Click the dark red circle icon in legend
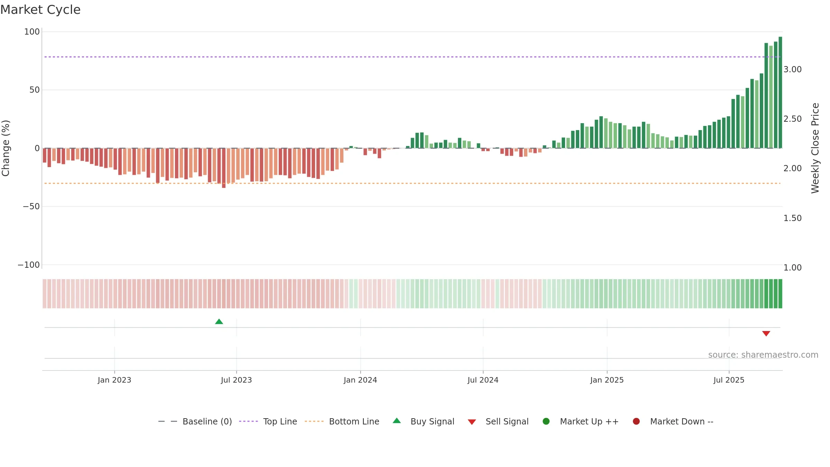This screenshot has height=467, width=830. (636, 421)
